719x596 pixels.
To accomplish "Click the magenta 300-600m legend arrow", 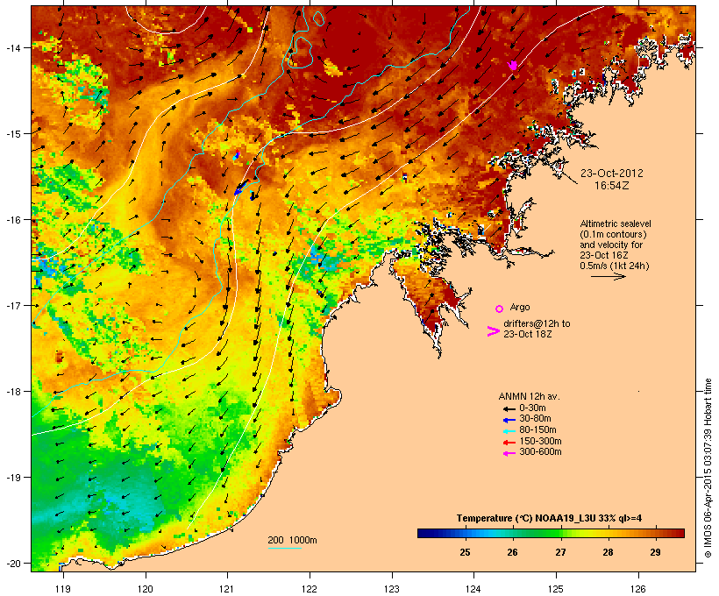I will [509, 453].
